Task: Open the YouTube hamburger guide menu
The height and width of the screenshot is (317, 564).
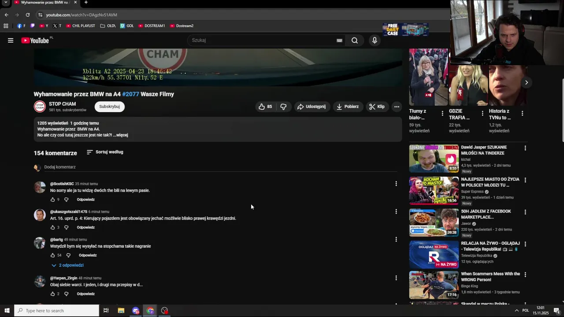Action: [x=11, y=41]
